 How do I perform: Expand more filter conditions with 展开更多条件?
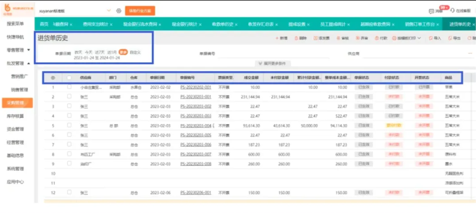272,64
